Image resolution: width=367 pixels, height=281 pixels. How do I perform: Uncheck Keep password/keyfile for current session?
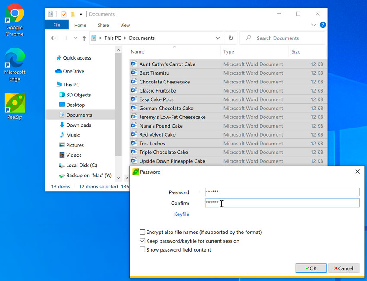[142, 241]
